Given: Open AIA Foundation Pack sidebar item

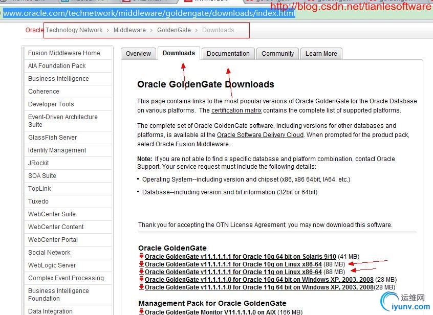Looking at the screenshot, I should [68, 66].
